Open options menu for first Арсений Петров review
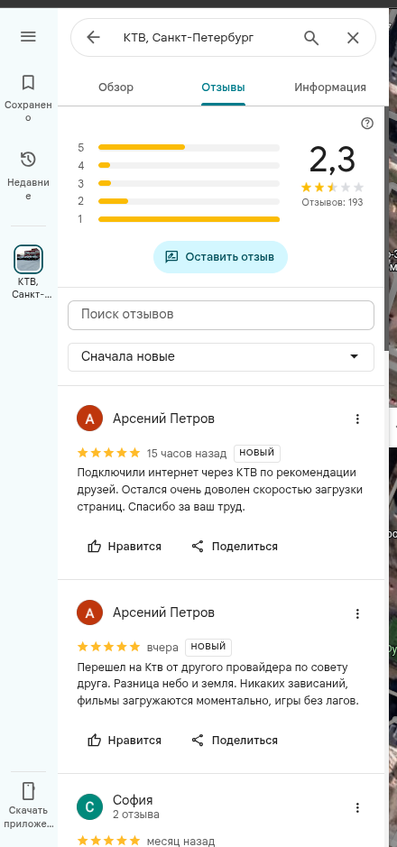Screen dimensions: 397x847 click(x=357, y=419)
